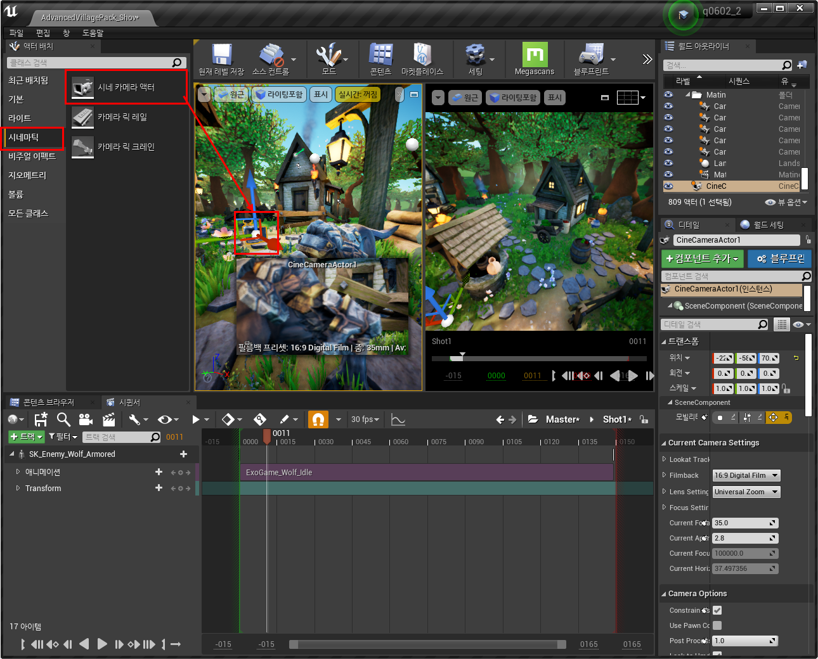Open the sequencer curve editor icon

coord(398,419)
